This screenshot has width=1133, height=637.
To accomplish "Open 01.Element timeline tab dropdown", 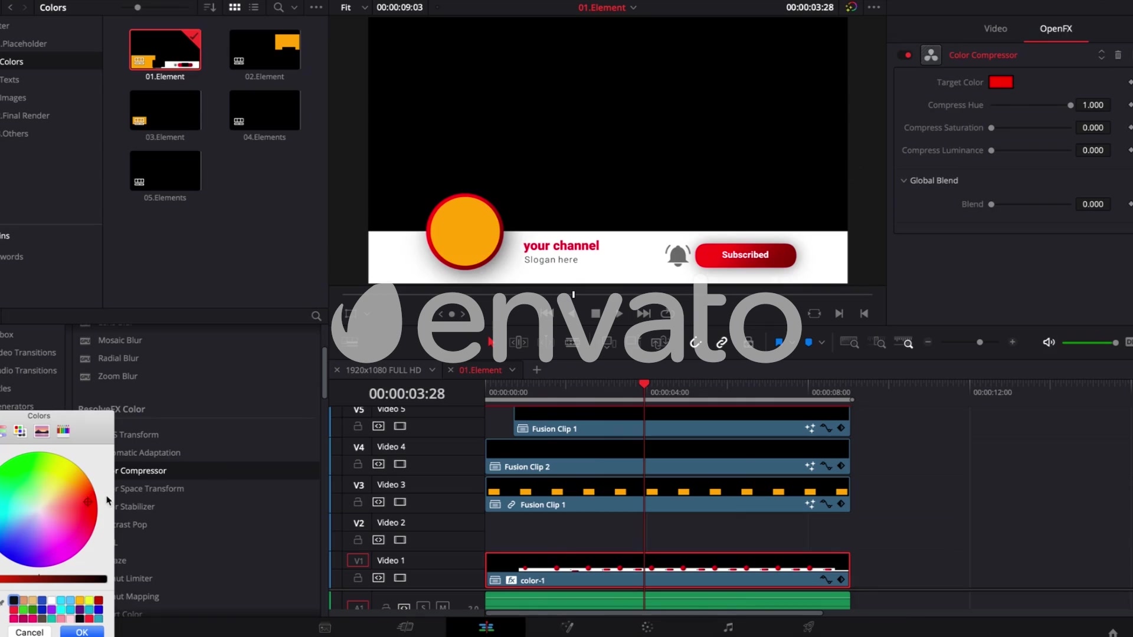I will point(512,370).
